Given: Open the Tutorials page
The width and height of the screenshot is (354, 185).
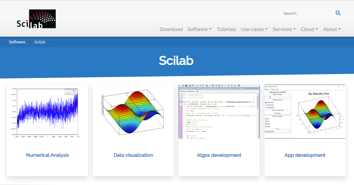Looking at the screenshot, I should point(227,29).
